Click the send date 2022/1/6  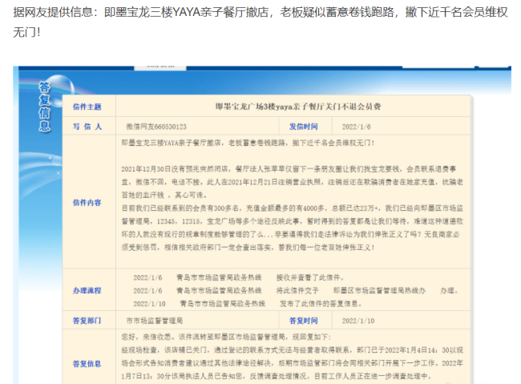(x=356, y=127)
